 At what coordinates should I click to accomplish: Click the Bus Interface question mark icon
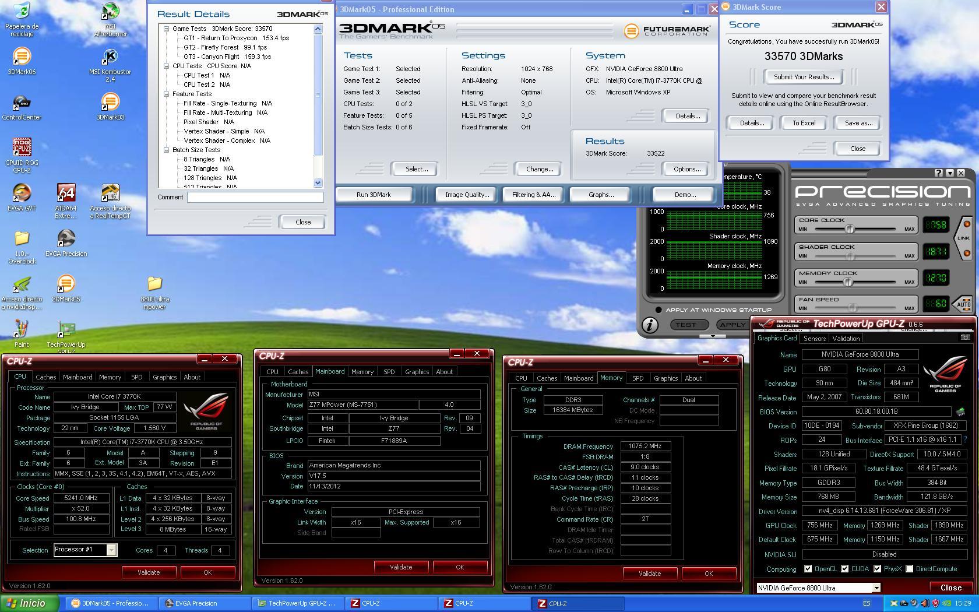click(x=965, y=439)
